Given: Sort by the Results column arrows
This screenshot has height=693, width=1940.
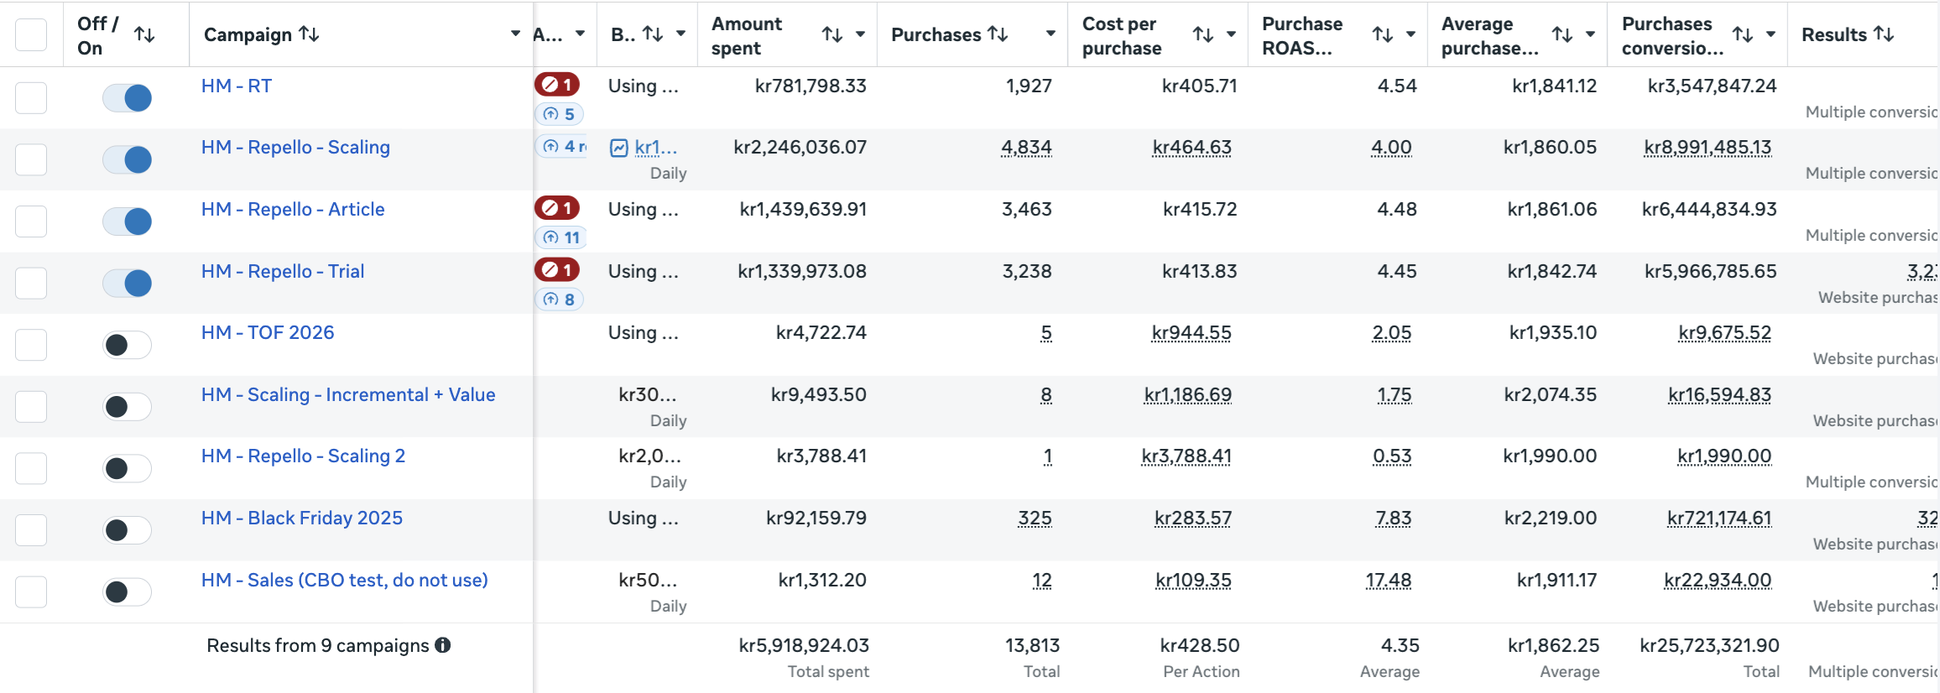Looking at the screenshot, I should click(x=1884, y=34).
